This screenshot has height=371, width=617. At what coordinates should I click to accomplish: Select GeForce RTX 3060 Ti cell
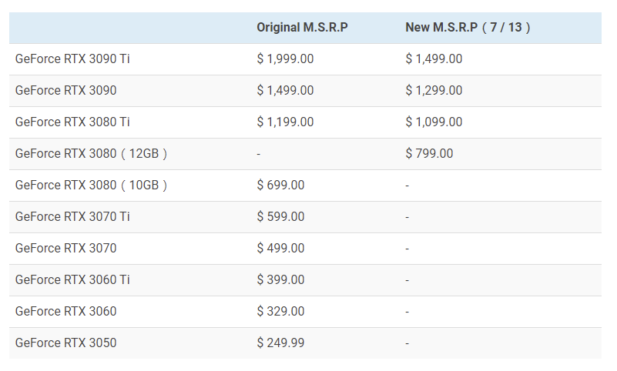(x=72, y=279)
